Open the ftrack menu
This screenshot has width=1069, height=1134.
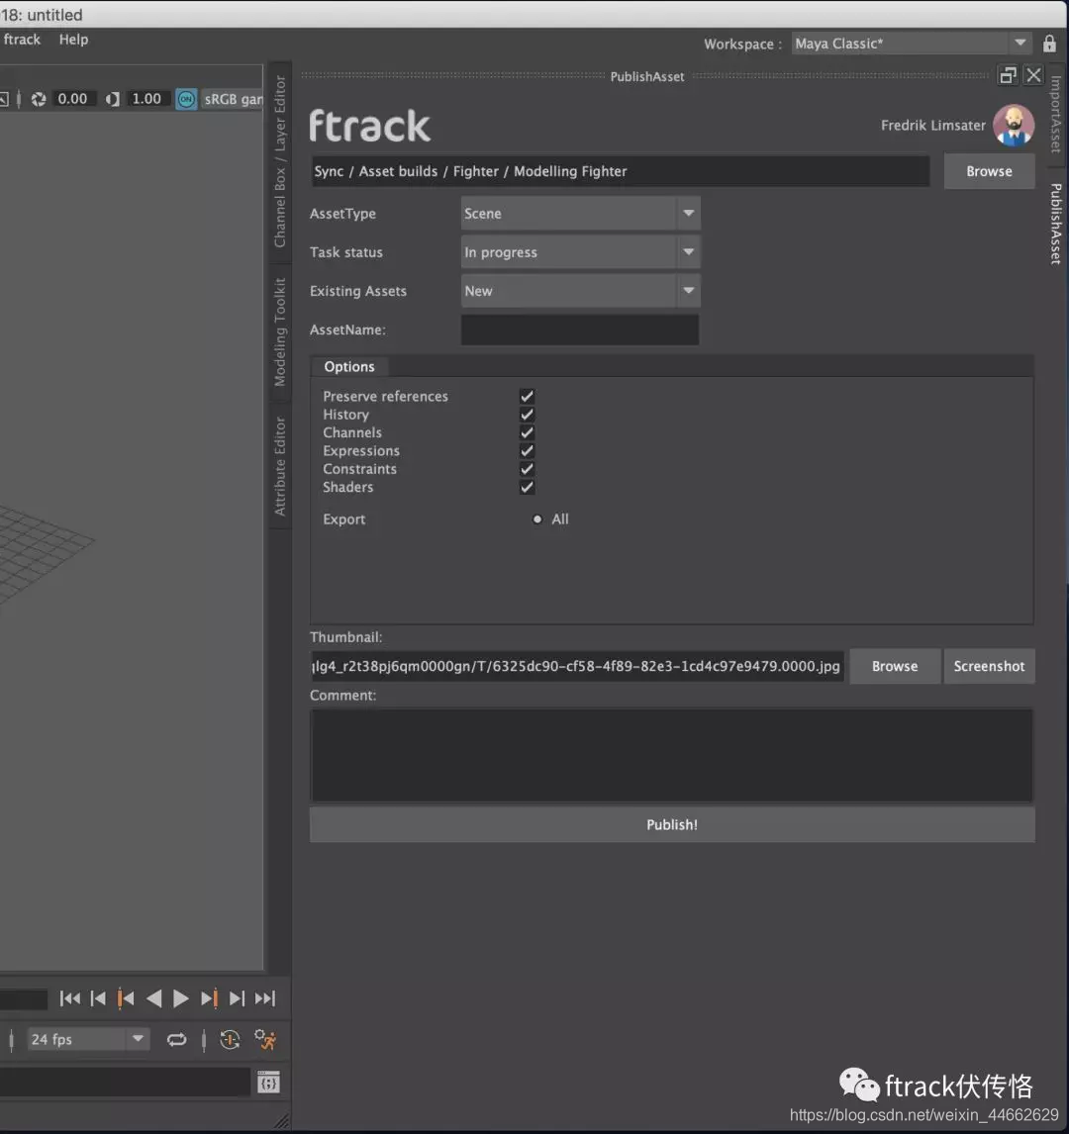click(x=22, y=40)
